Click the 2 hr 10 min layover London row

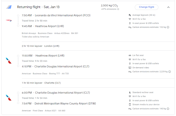coord(41,46)
